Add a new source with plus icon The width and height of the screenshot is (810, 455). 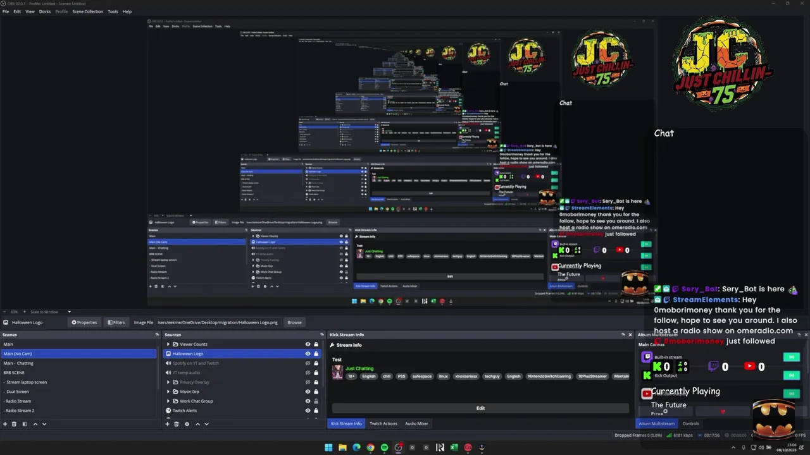(x=167, y=424)
